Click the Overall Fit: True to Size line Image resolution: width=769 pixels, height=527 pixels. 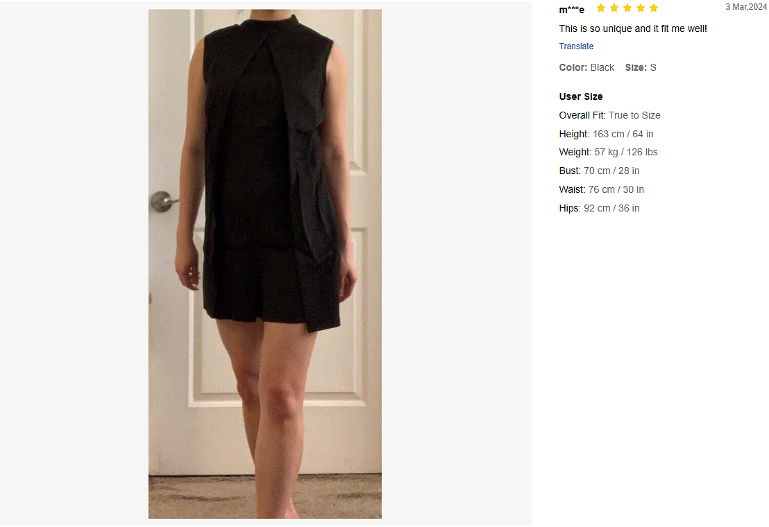coord(609,115)
